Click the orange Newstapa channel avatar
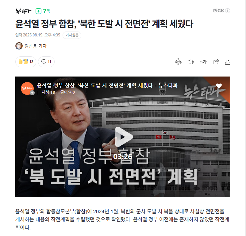 pyautogui.click(x=27, y=88)
